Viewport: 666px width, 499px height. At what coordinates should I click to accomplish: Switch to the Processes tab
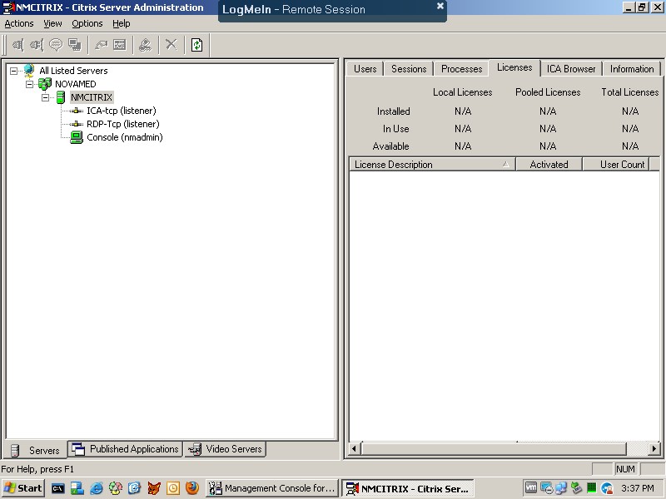coord(462,69)
